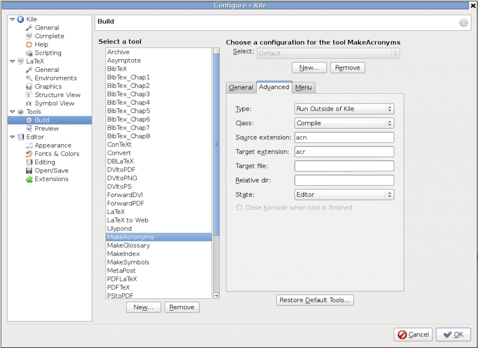Click the Relative dir field
The image size is (478, 348).
tap(344, 181)
